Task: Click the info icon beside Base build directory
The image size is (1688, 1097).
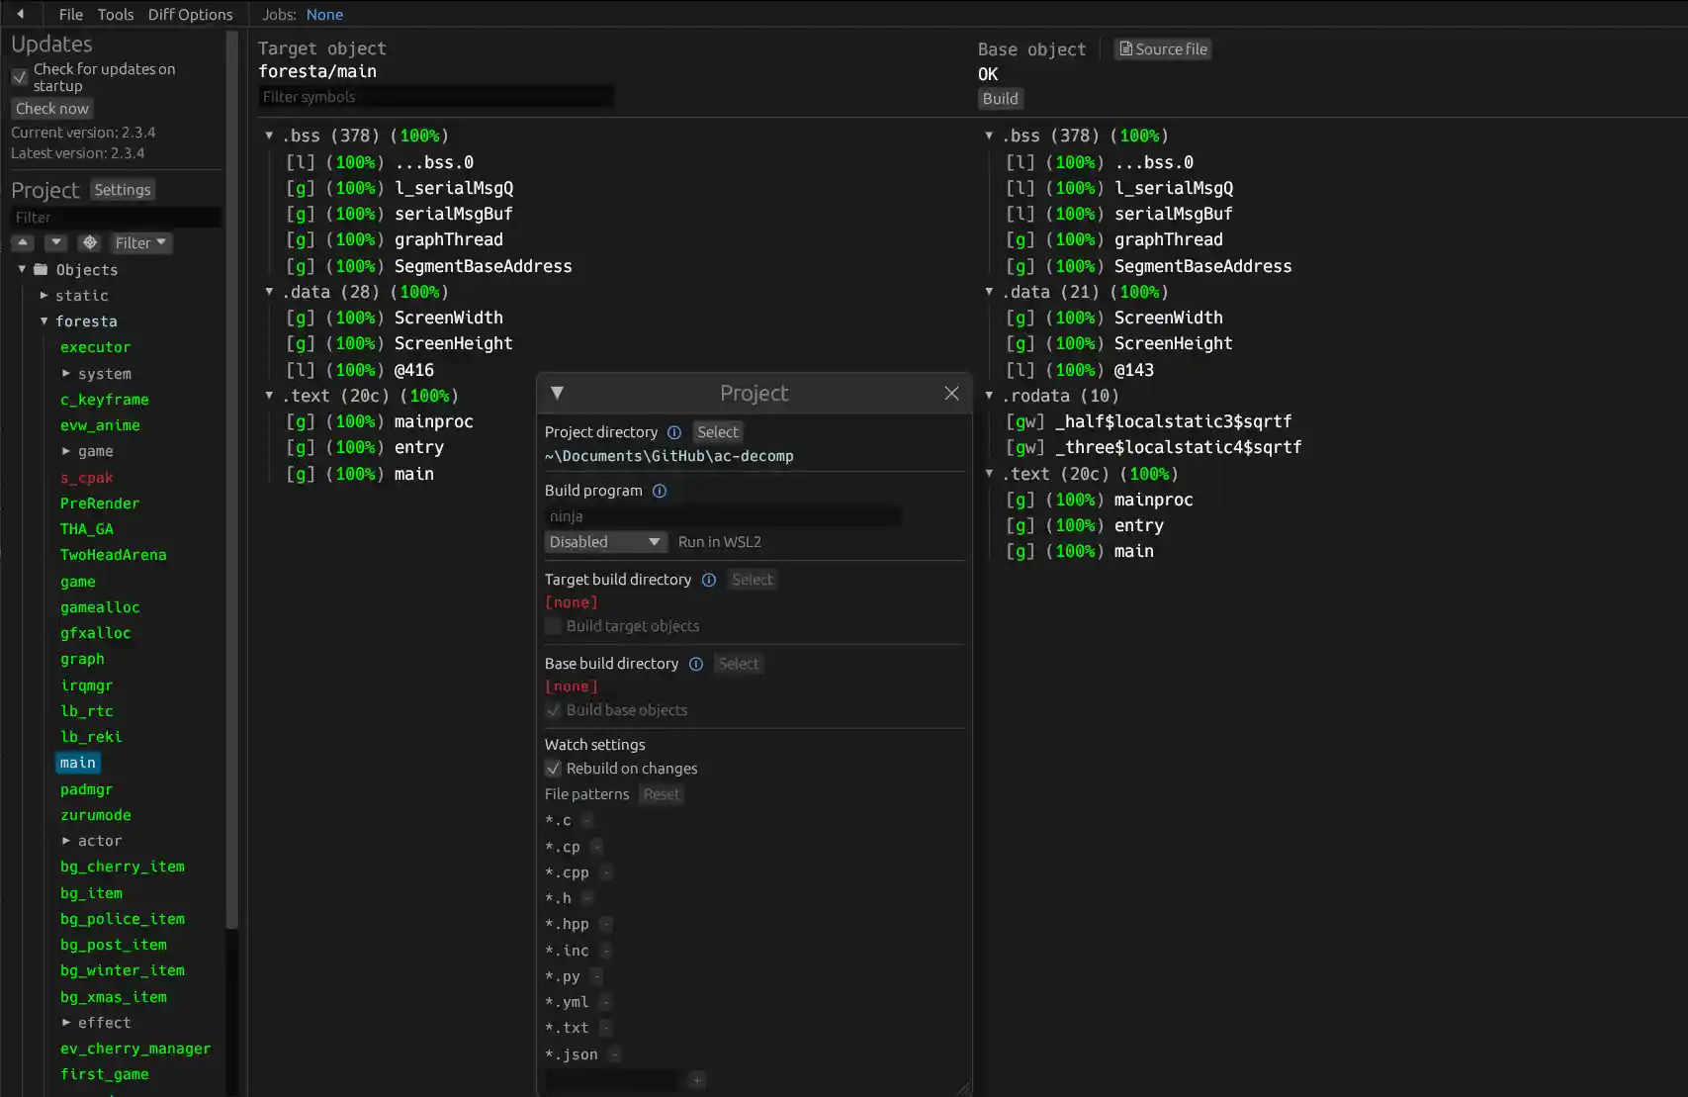Action: 696,664
